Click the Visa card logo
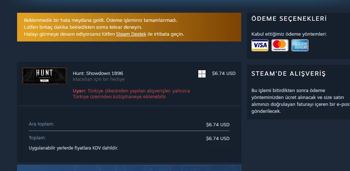 (x=260, y=45)
